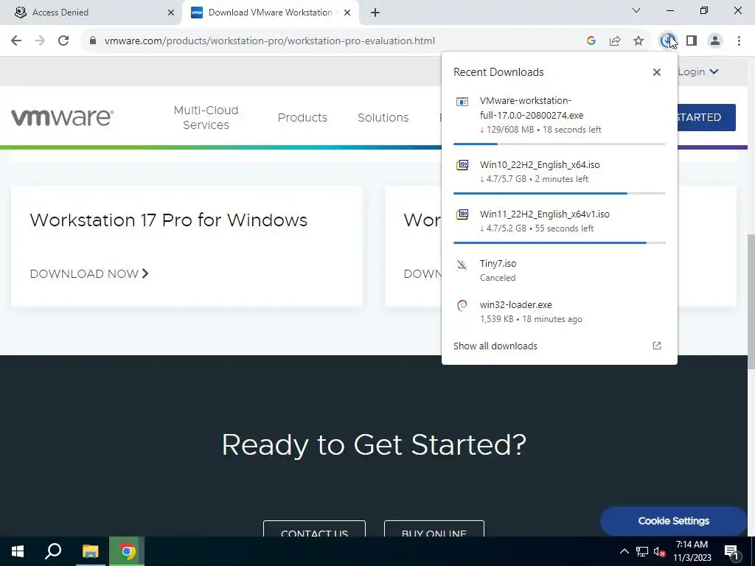Viewport: 755px width, 566px height.
Task: Click VMware workstation download progress bar
Action: (560, 144)
